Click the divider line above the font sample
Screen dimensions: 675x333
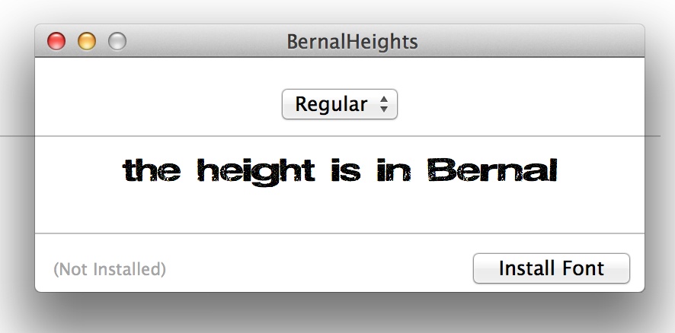[339, 136]
